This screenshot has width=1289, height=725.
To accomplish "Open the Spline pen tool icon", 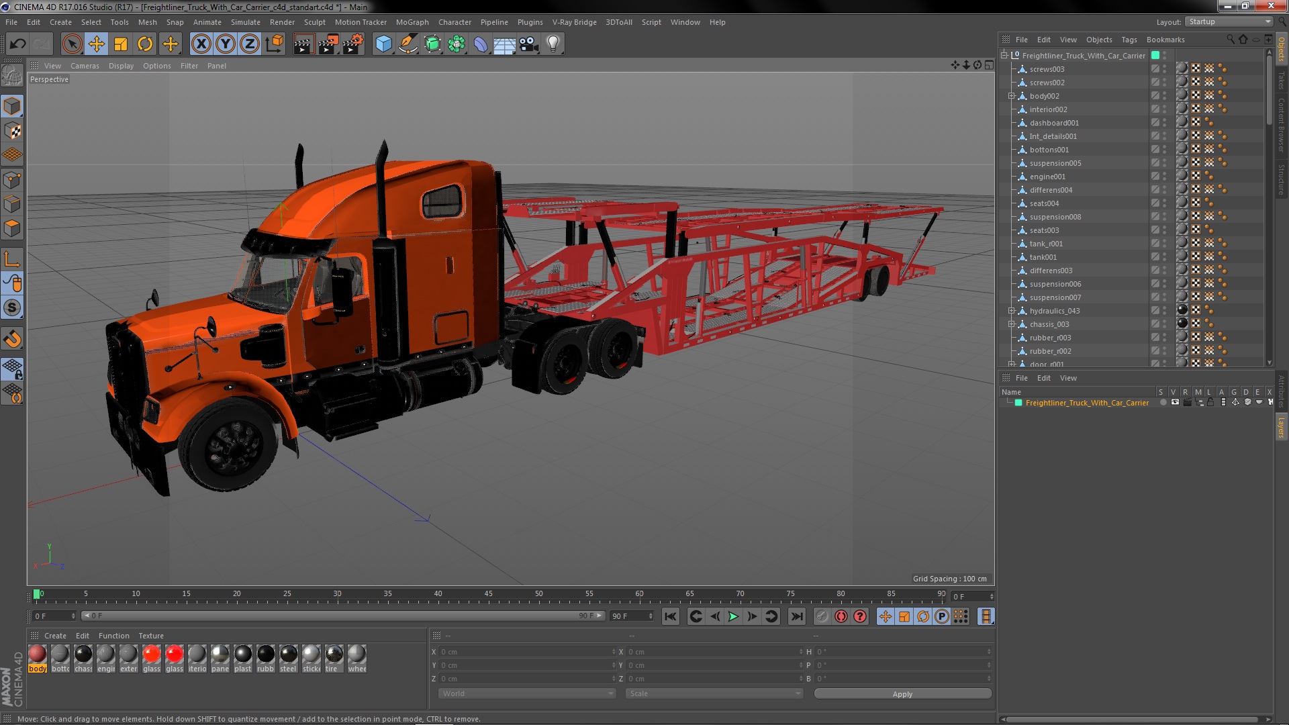I will pos(408,44).
